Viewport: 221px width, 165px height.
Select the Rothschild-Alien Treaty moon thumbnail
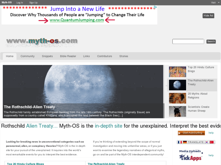[178, 85]
